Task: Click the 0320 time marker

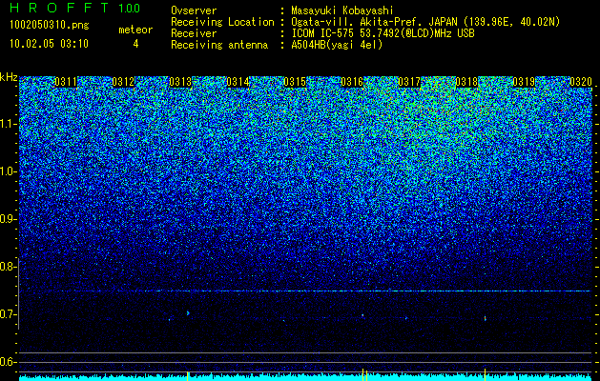Action: (x=581, y=82)
